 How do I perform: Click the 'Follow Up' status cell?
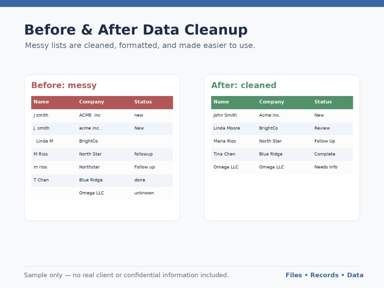click(x=333, y=141)
